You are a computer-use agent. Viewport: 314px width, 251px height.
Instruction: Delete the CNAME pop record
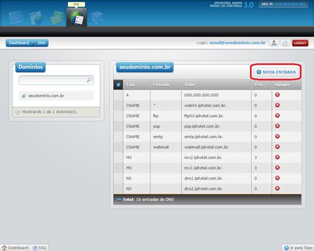pyautogui.click(x=277, y=126)
